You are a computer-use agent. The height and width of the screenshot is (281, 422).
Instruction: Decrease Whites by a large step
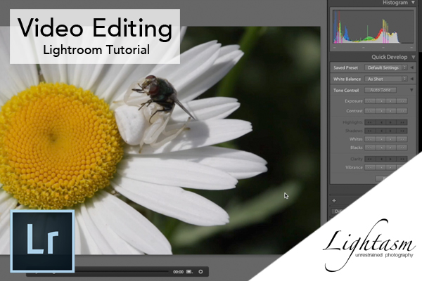(370, 139)
